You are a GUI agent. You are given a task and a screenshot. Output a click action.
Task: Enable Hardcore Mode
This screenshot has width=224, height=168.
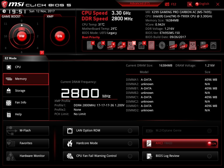pyautogui.click(x=101, y=143)
